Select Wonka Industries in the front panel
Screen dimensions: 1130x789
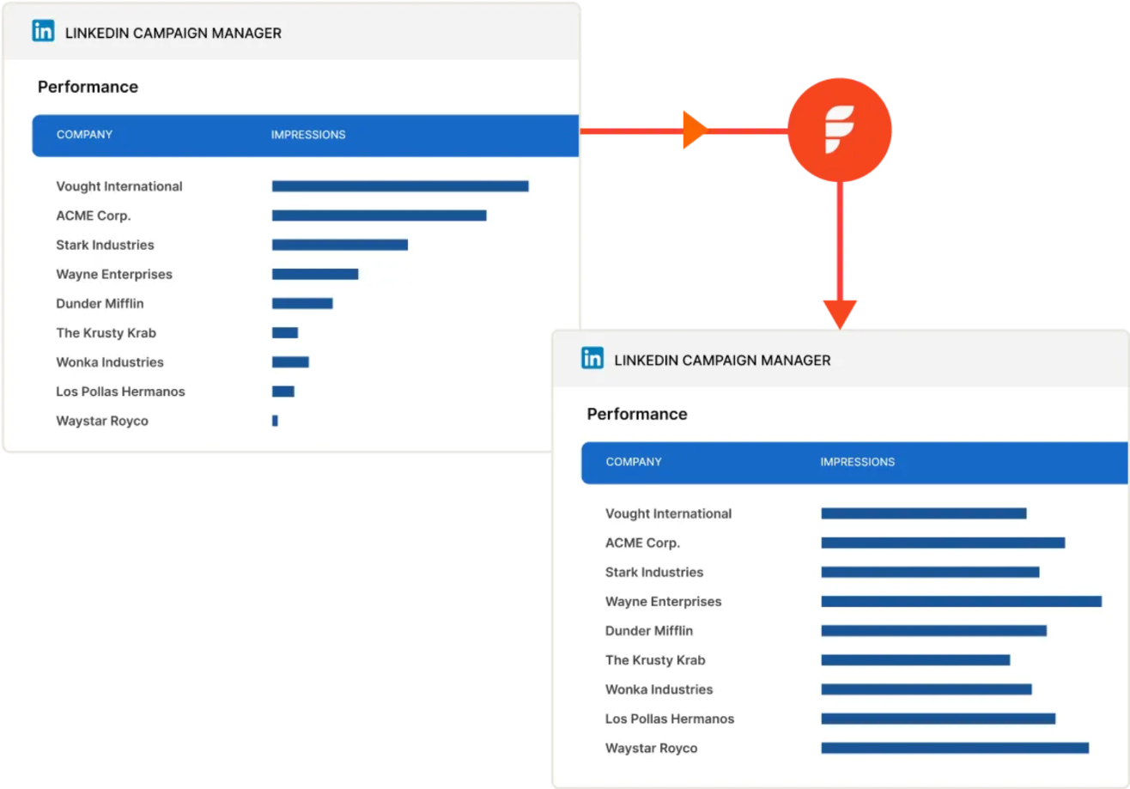(659, 689)
